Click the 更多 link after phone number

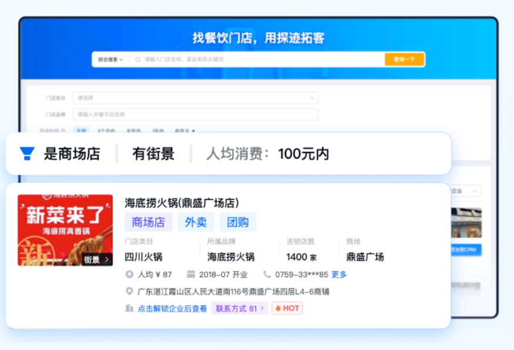point(339,274)
